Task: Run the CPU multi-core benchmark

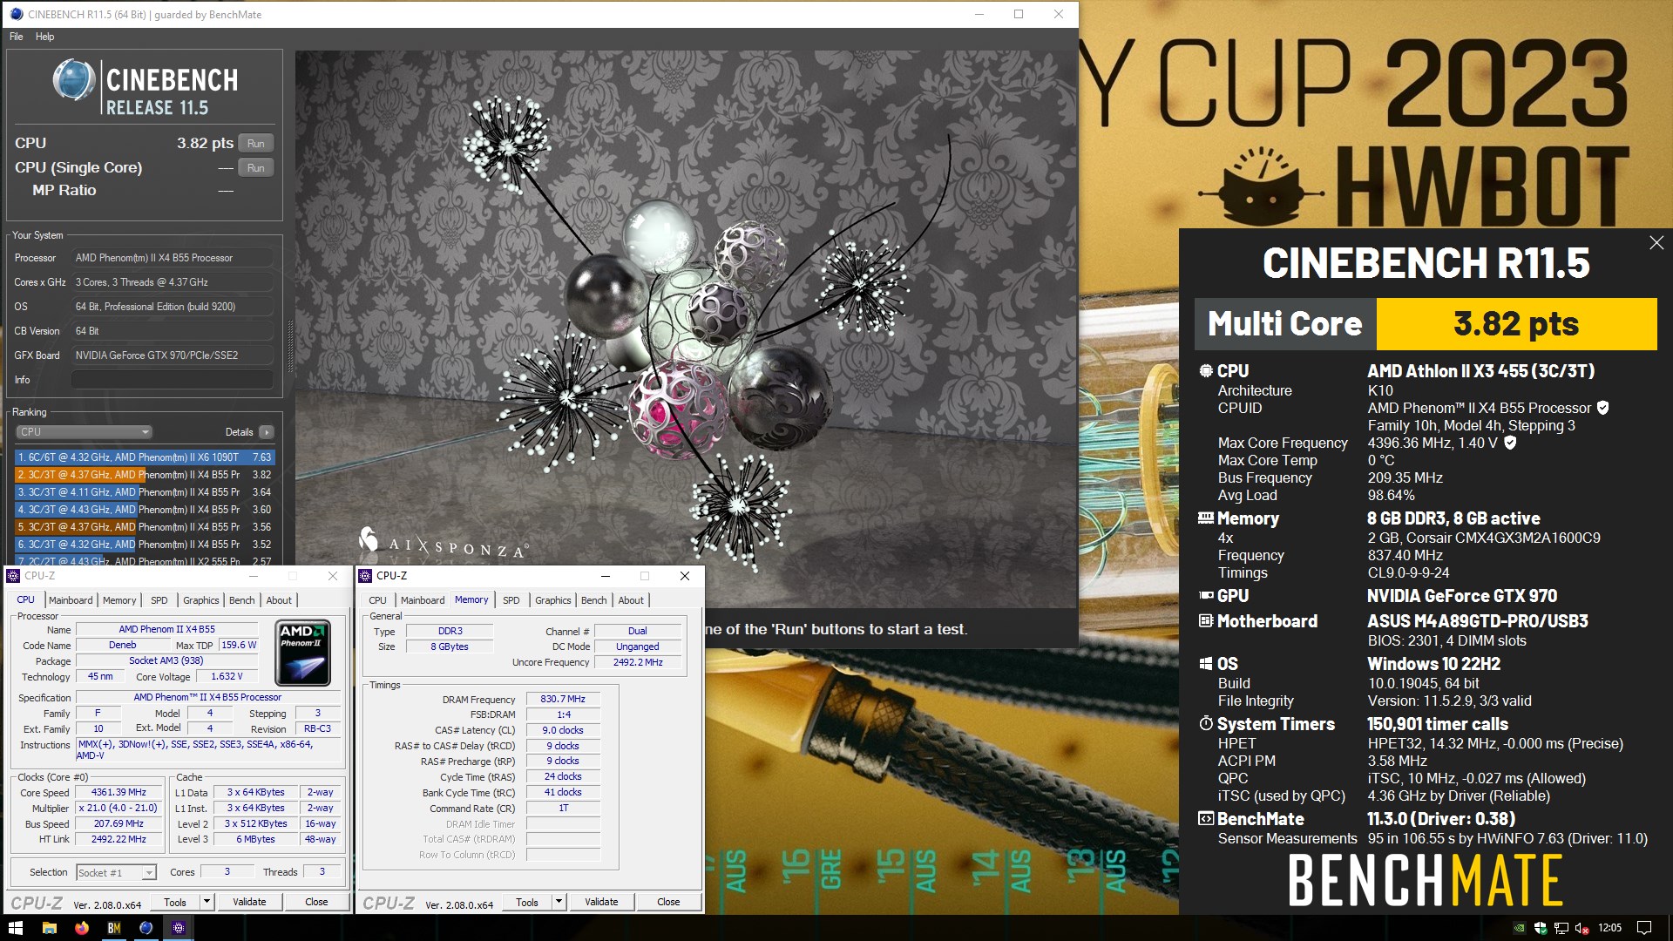Action: (x=256, y=144)
